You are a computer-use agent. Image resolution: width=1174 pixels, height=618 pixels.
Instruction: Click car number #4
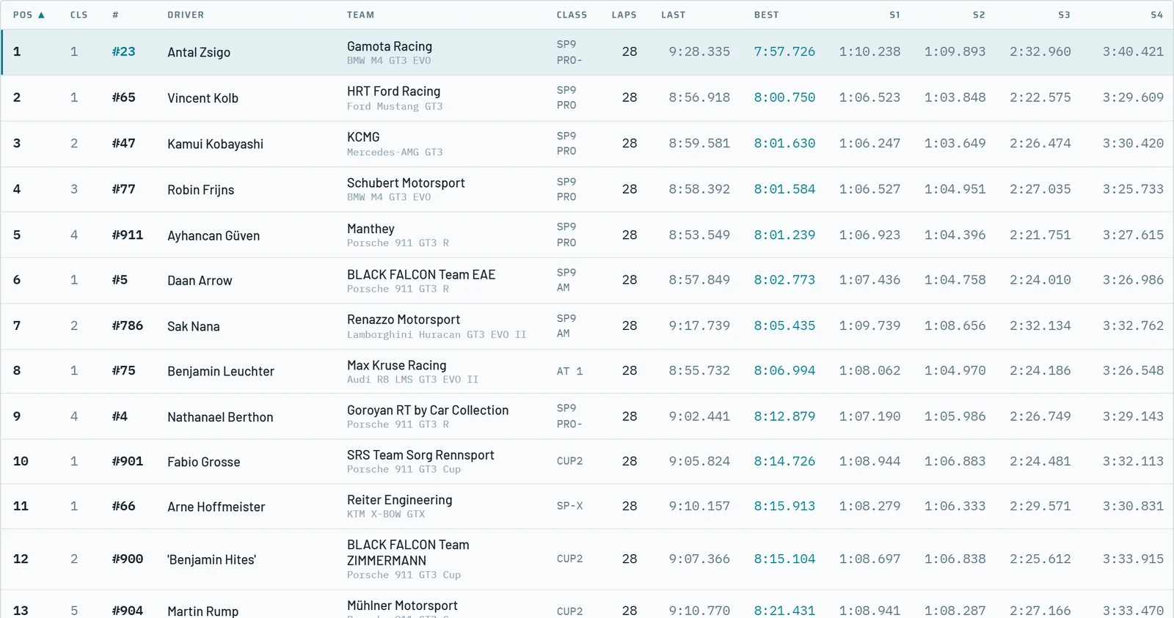(120, 416)
